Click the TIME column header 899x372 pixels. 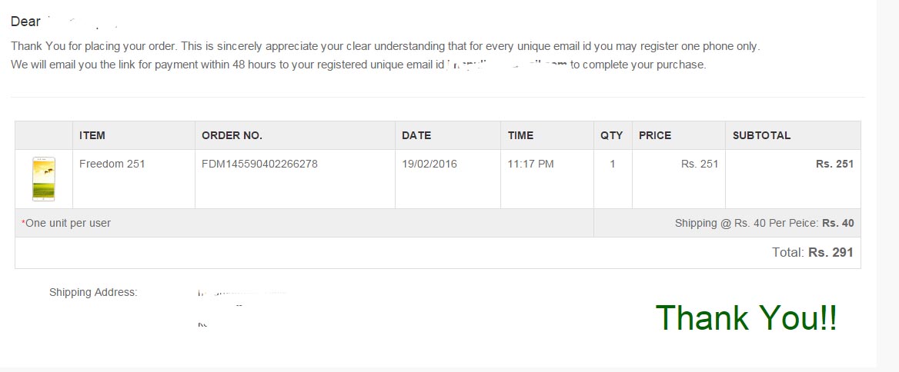(x=520, y=135)
